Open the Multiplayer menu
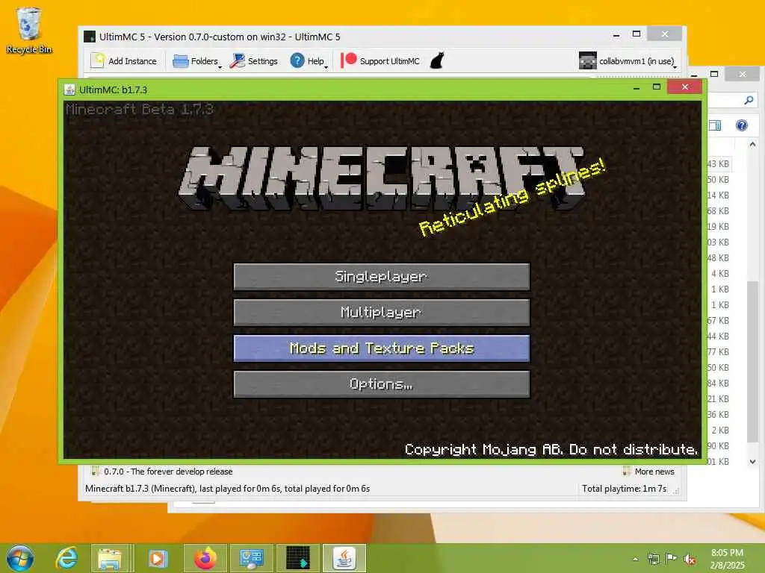Viewport: 765px width, 573px height. point(382,313)
